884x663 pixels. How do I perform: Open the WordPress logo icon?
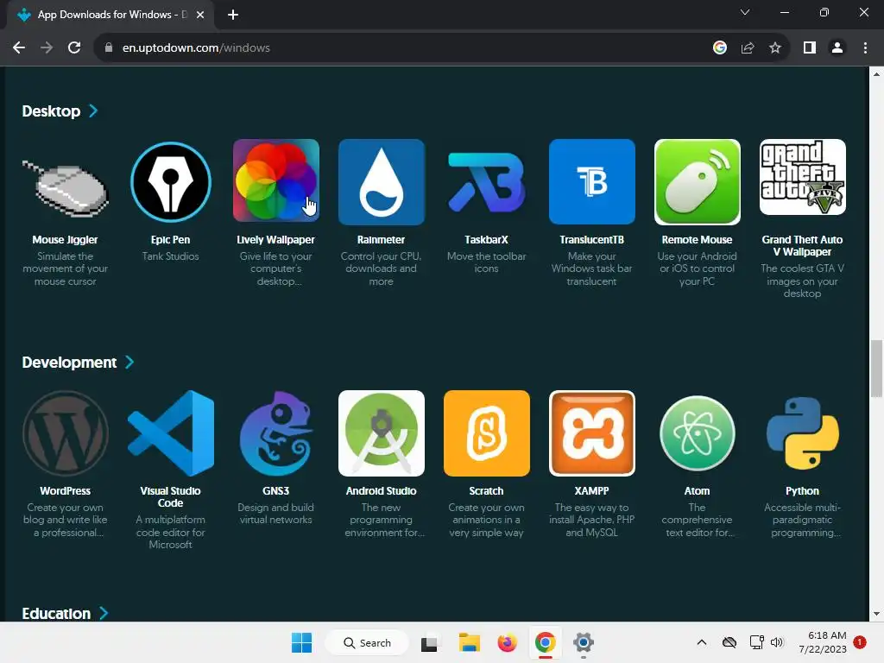coord(66,433)
